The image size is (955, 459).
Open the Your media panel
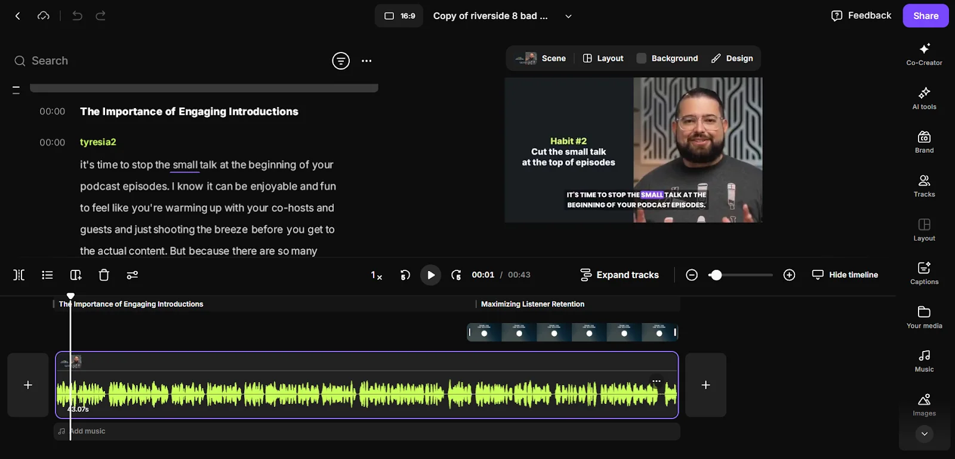point(924,318)
